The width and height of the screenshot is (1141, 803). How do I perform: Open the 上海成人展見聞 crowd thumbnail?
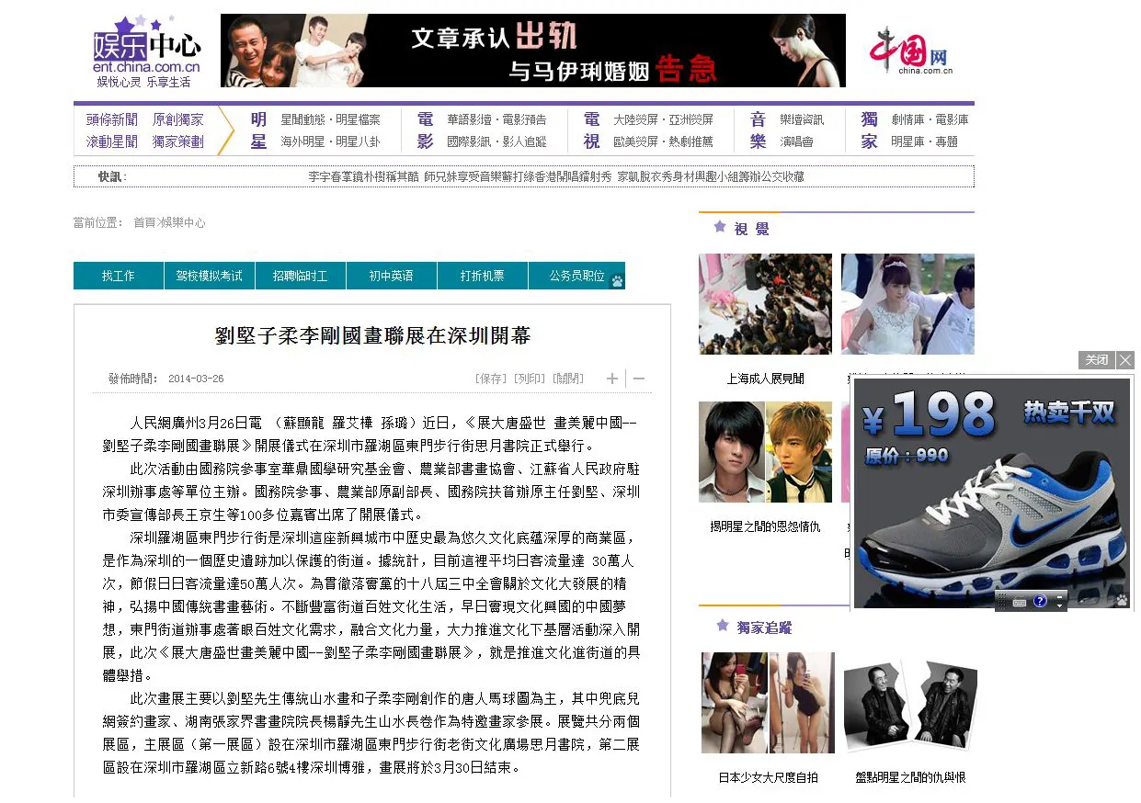coord(765,304)
